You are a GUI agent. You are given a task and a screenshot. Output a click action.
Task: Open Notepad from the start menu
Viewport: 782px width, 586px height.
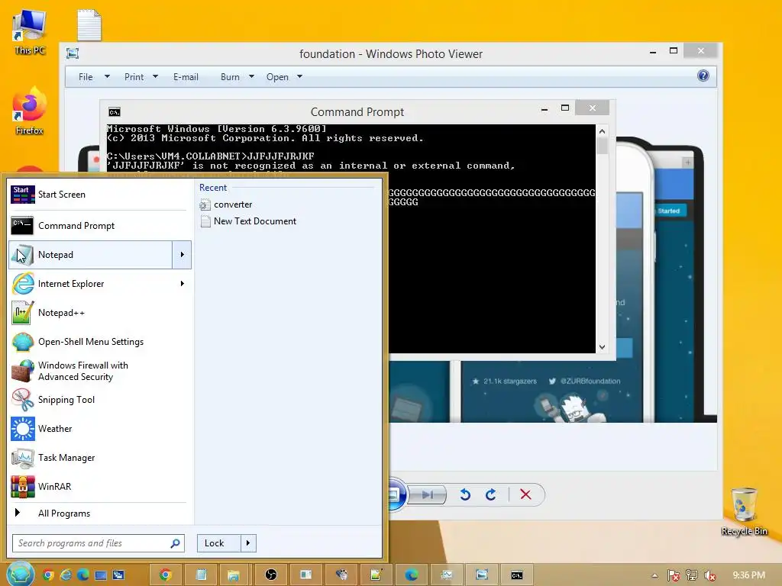pos(91,255)
